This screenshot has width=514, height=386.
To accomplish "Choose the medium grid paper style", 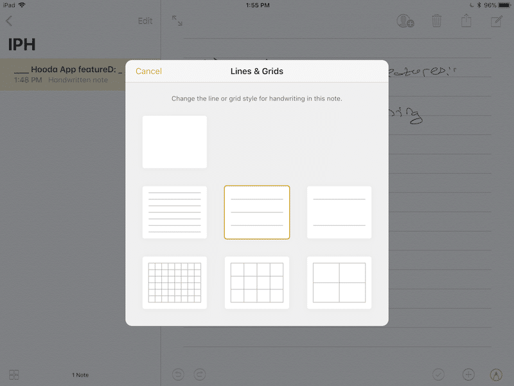I will 257,282.
